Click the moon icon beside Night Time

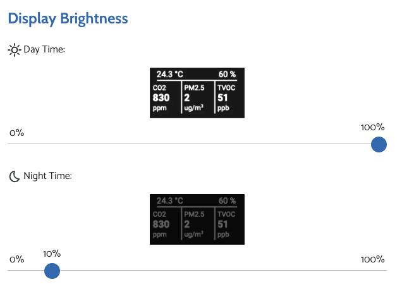14,176
